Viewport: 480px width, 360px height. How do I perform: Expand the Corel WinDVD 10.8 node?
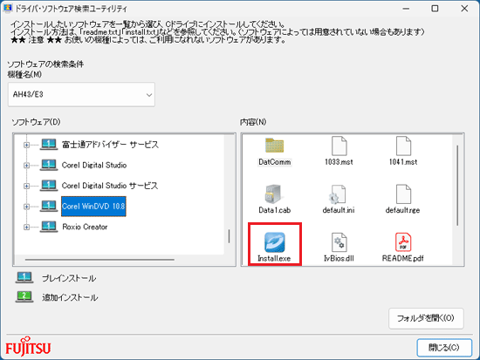(27, 207)
